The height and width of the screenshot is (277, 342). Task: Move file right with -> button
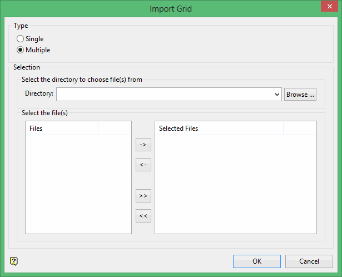coord(143,145)
